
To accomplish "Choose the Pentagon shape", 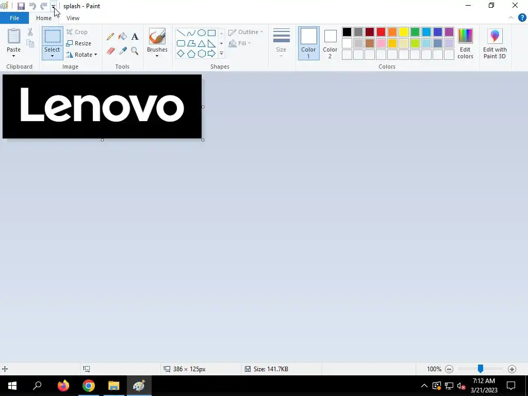I will click(x=191, y=54).
